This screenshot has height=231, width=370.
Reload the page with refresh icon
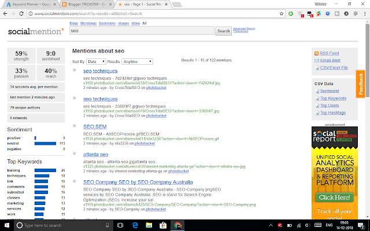[x=21, y=14]
